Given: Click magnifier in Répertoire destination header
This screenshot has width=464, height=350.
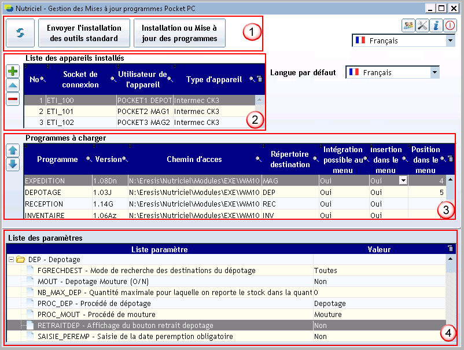Looking at the screenshot, I should click(x=316, y=159).
